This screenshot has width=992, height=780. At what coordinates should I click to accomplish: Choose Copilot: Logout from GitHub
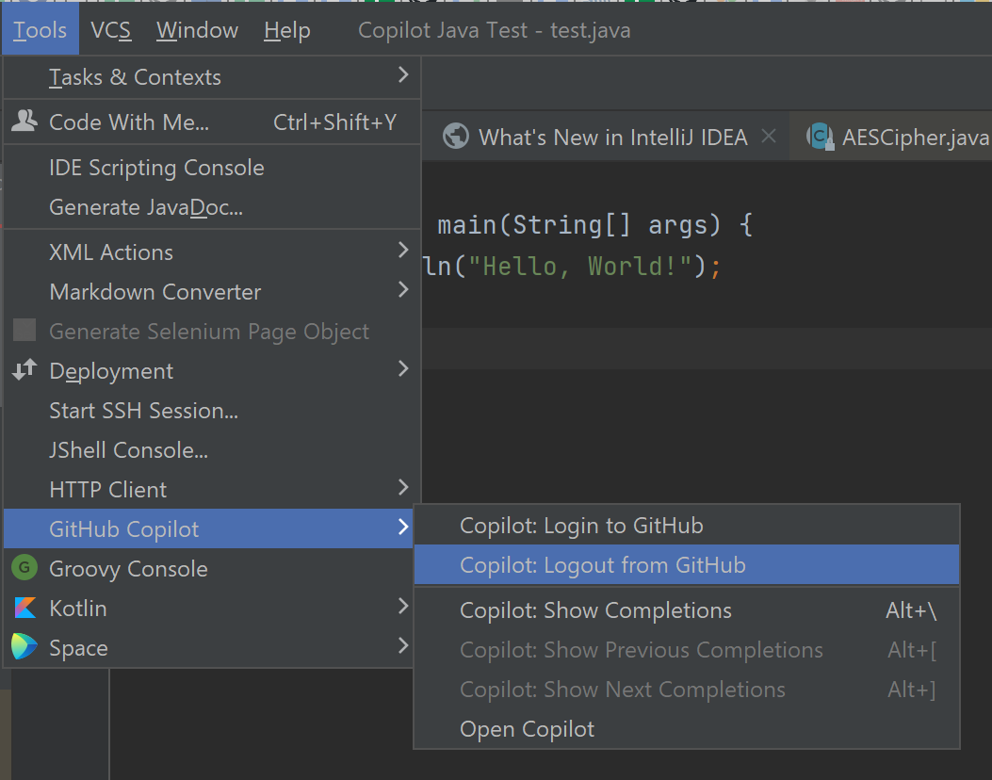687,565
